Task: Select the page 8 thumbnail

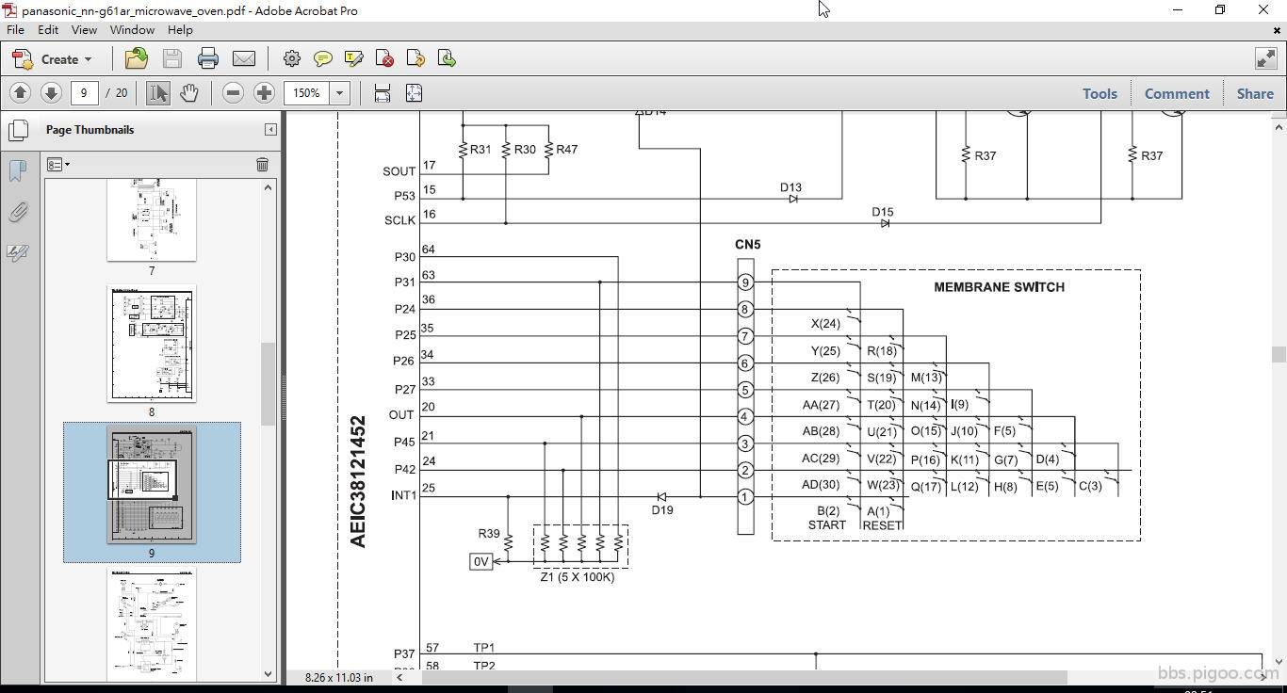Action: coord(152,344)
